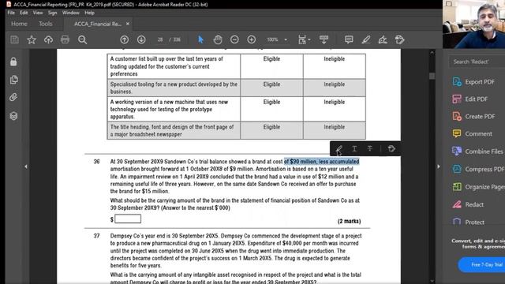Close the ACCA_Financial Re... document tab

click(x=128, y=24)
